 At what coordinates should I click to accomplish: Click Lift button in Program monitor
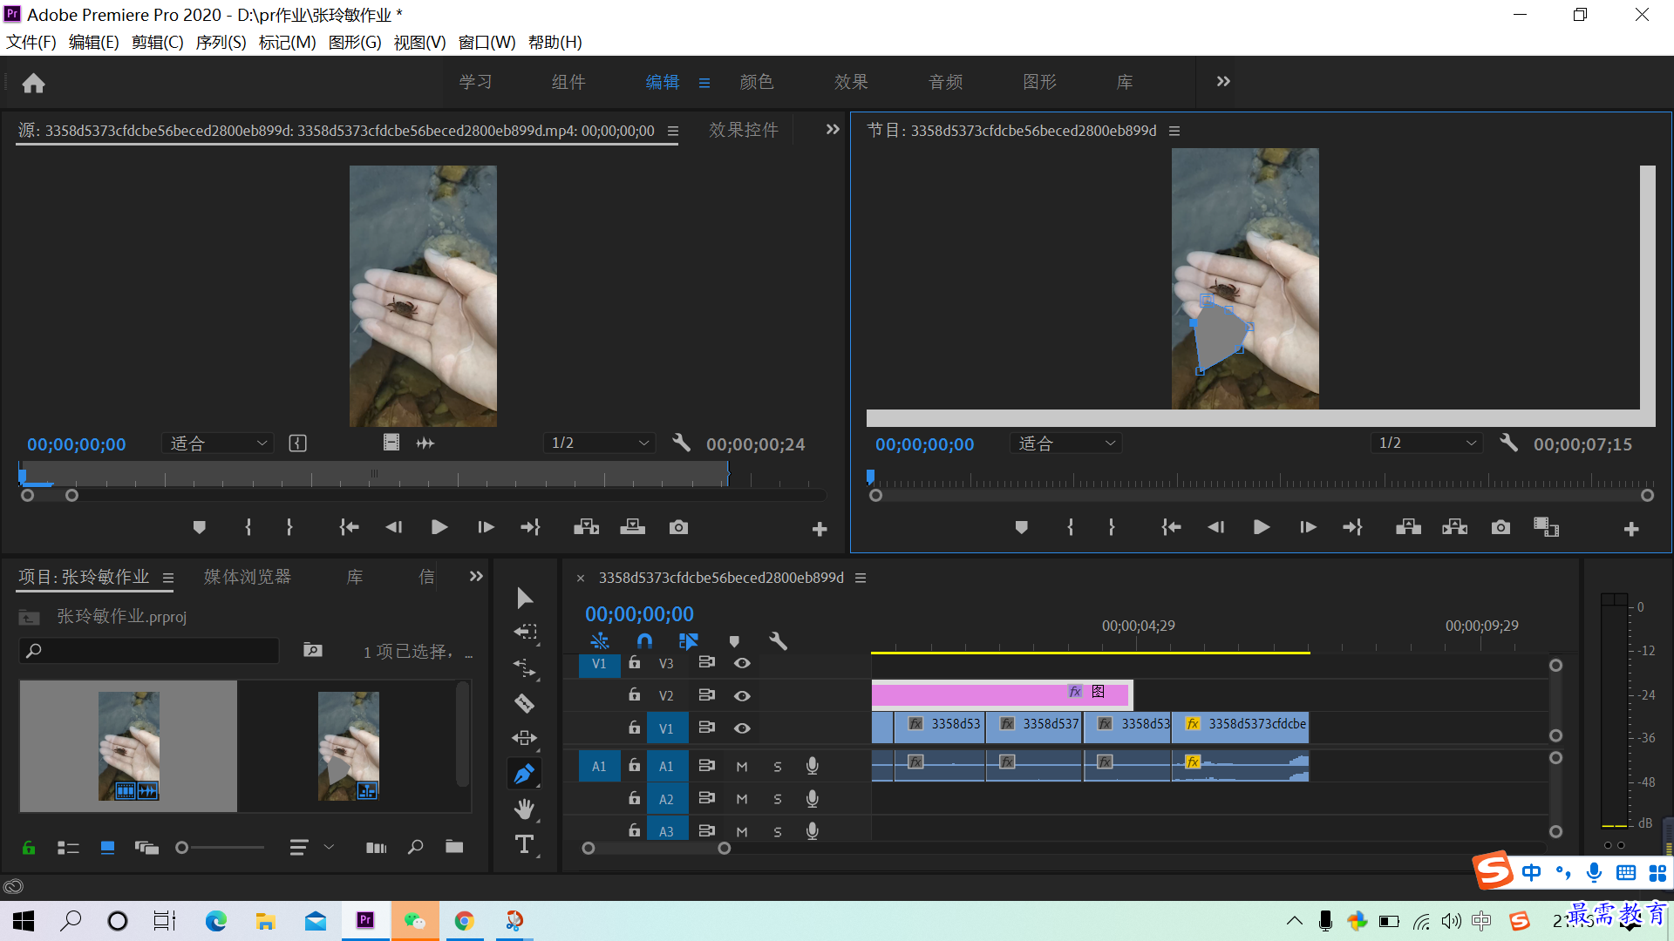[1409, 527]
